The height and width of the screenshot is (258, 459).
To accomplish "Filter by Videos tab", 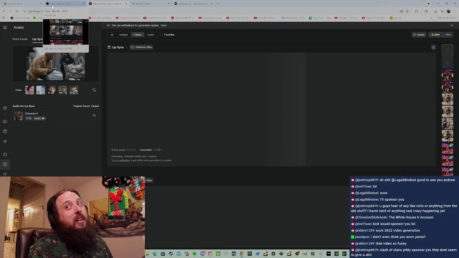I will pos(137,35).
